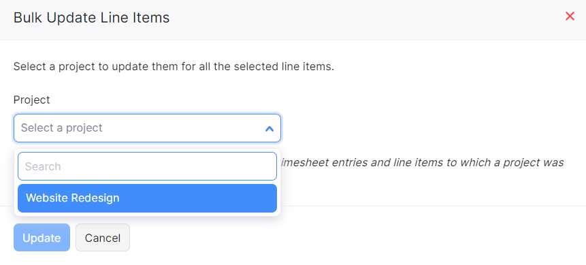Close the Bulk Update Line Items dialog

pos(570,16)
